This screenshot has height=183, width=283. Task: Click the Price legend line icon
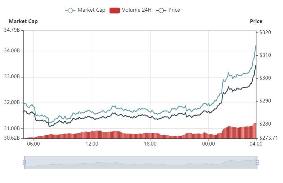click(x=161, y=10)
